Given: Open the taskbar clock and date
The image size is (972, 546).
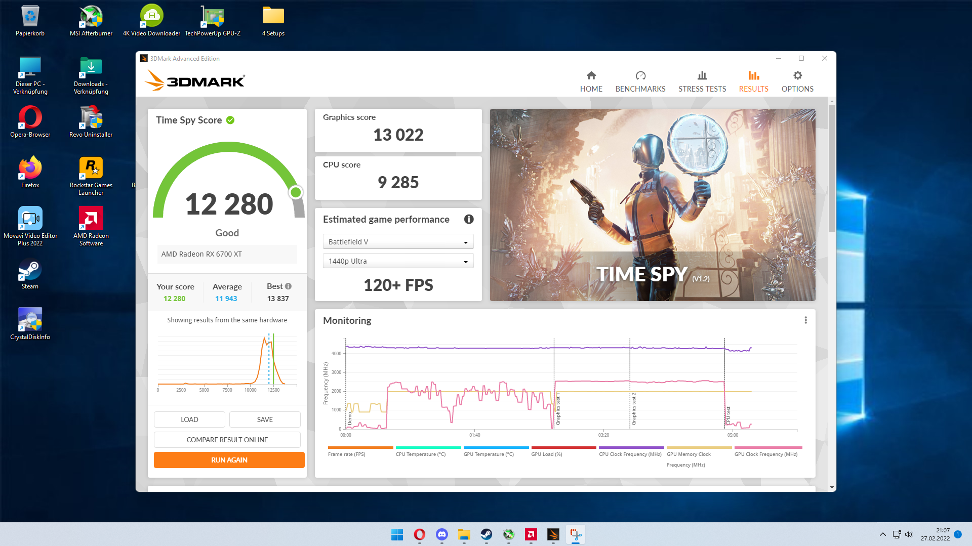Looking at the screenshot, I should [936, 534].
